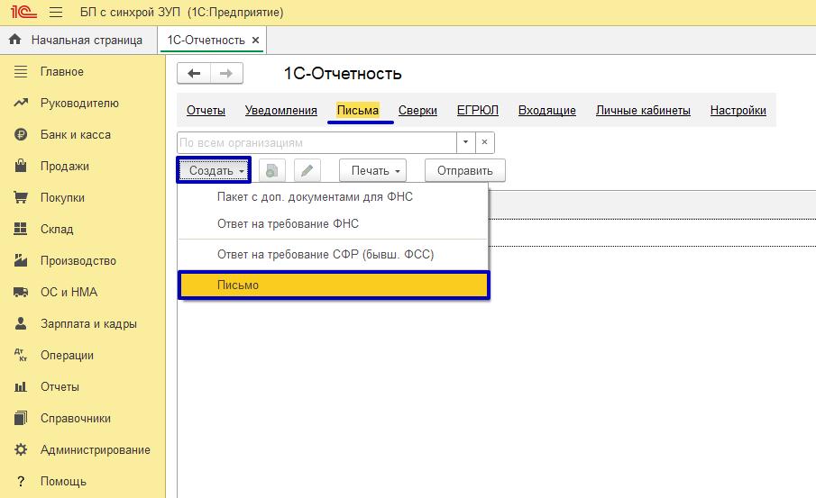816x498 pixels.
Task: Clear organization filter with the x button
Action: tap(485, 142)
